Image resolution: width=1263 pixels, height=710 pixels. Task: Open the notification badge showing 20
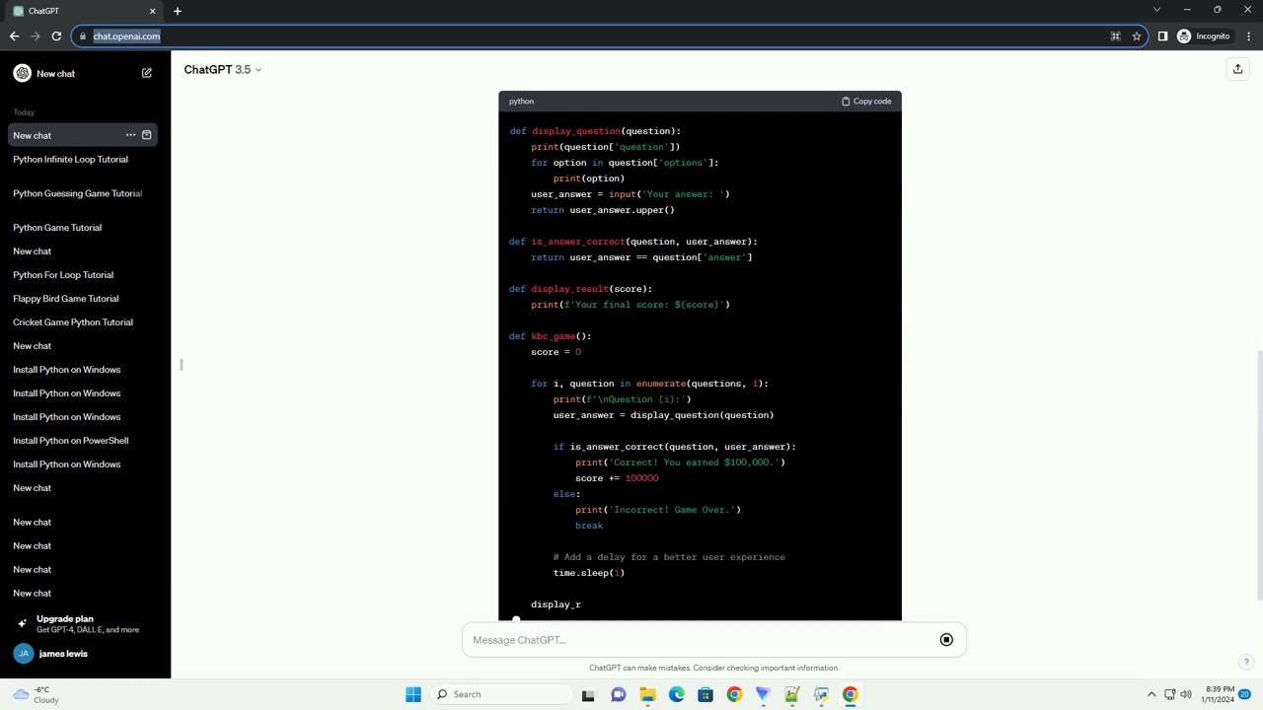(x=1245, y=694)
